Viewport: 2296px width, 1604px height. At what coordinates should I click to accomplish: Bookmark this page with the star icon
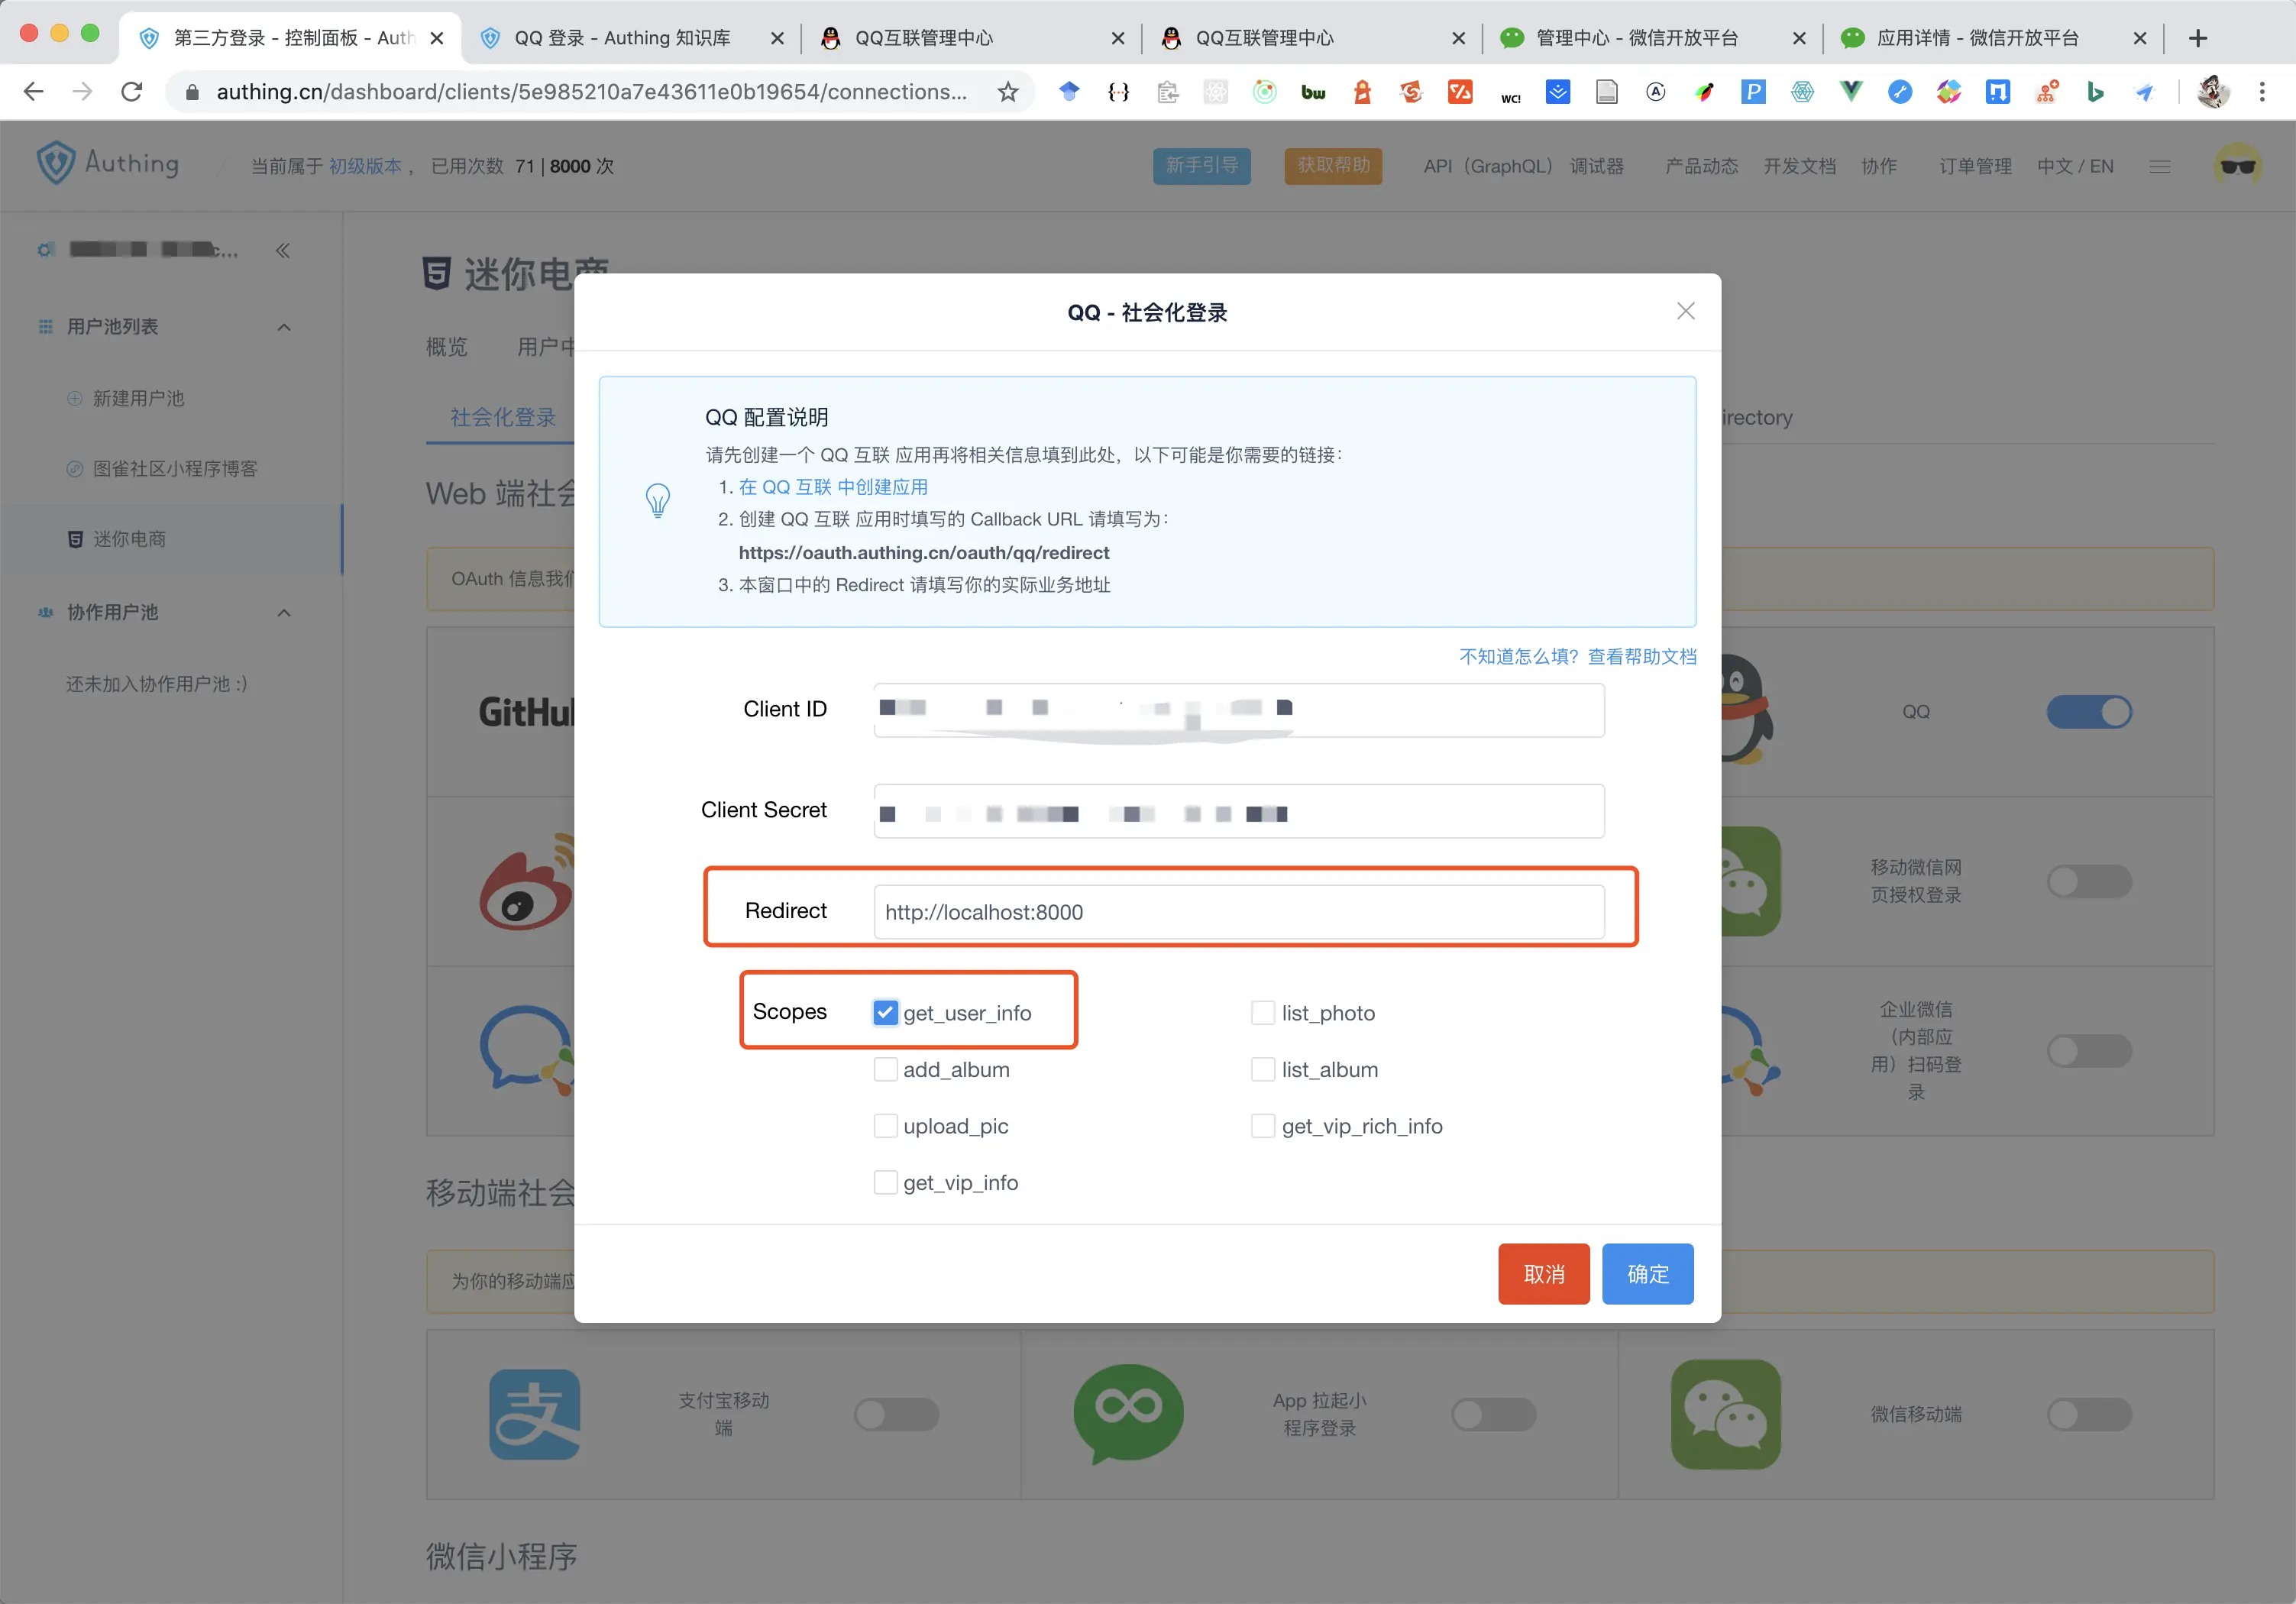point(1008,92)
